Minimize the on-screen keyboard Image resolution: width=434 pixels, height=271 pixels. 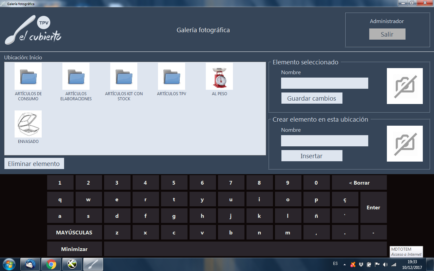74,249
